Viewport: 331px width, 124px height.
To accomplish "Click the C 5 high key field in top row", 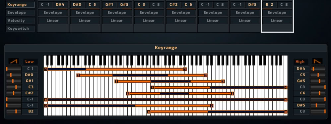I will coord(93,5).
